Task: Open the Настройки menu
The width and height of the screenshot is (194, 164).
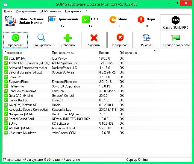Action: (x=73, y=11)
